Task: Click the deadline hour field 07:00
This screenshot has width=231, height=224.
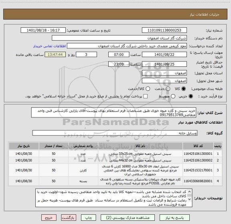Action: 119,55
